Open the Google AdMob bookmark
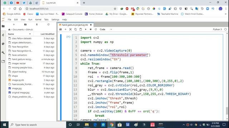The height and width of the screenshot is (128, 229). pyautogui.click(x=12, y=14)
